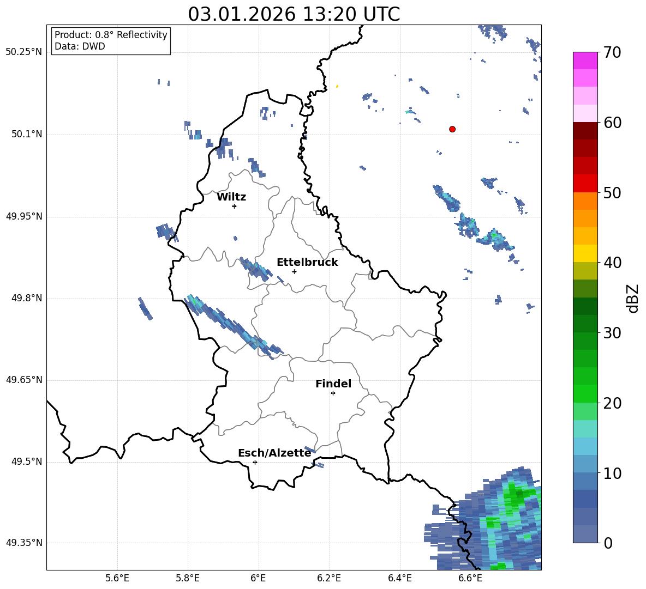
Task: Click the 49.5°N latitude label
Action: coord(27,462)
